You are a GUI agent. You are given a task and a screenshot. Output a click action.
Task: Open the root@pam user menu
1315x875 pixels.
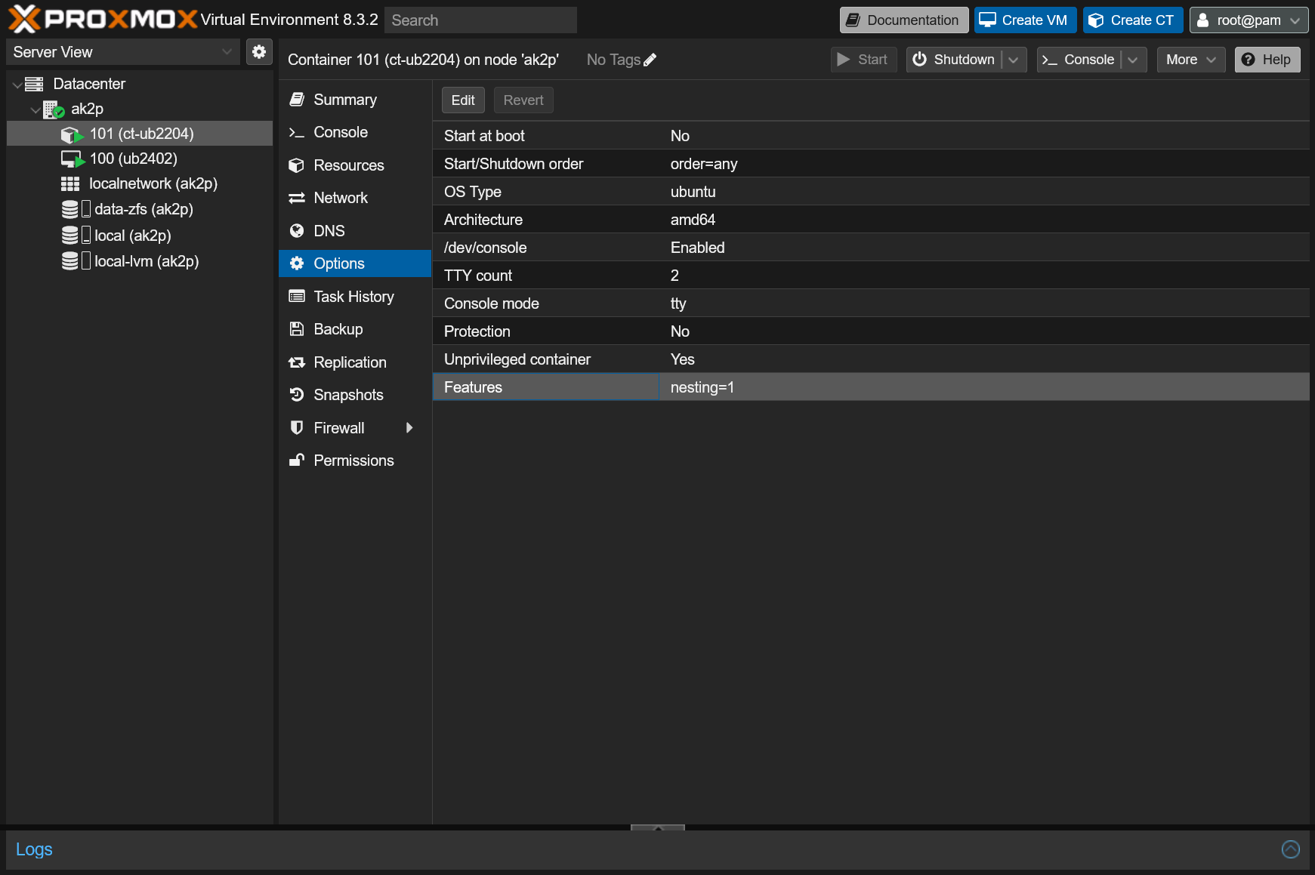(1248, 20)
